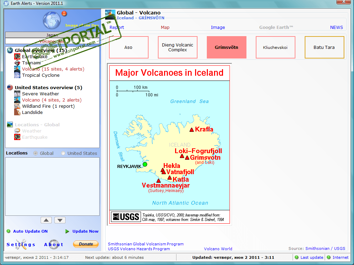Select the Dieng Volcanic Complex button
This screenshot has width=354, height=265.
pos(178,47)
